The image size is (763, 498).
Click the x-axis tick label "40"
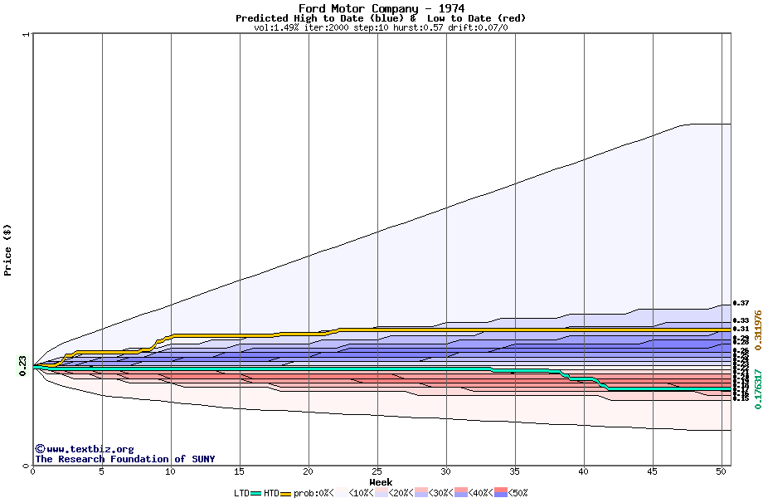coord(583,471)
